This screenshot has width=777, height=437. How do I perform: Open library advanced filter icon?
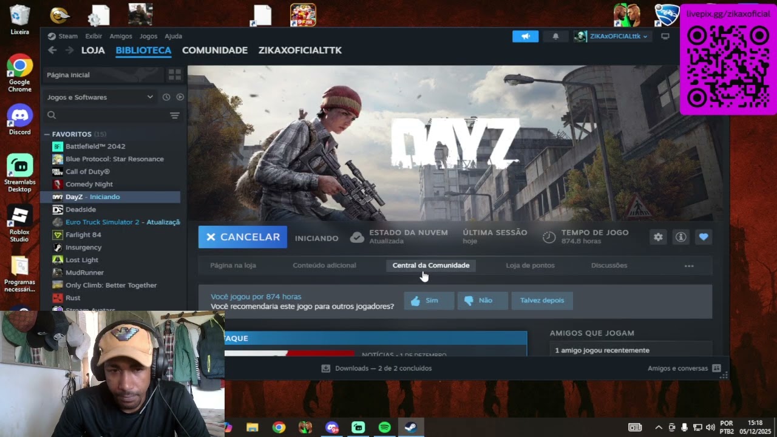(175, 115)
